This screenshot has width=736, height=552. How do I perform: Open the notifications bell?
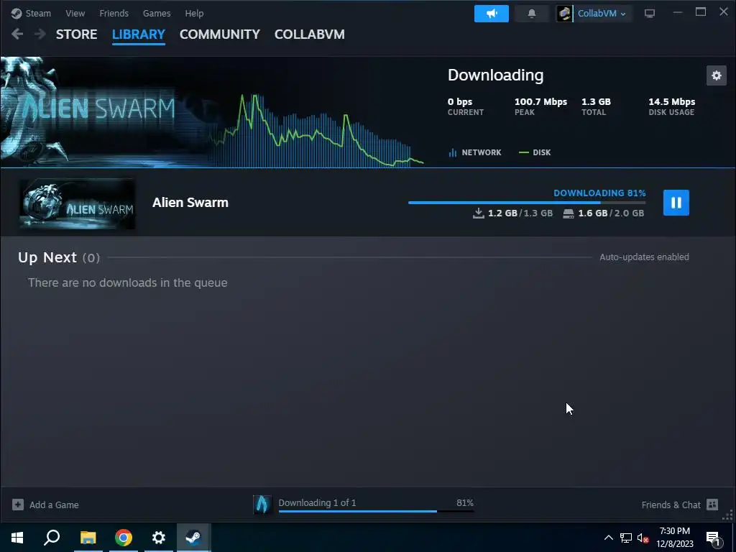point(531,14)
